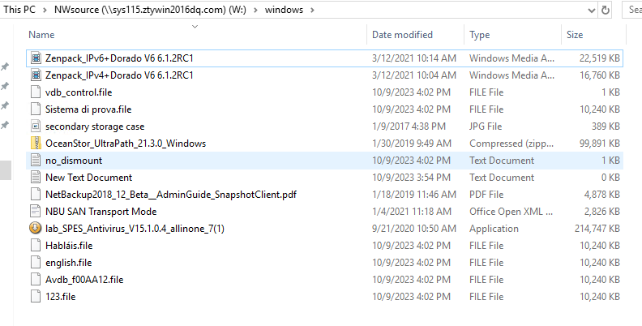Select the NBU SAN Transport Mode document icon
The height and width of the screenshot is (326, 642).
coord(36,212)
